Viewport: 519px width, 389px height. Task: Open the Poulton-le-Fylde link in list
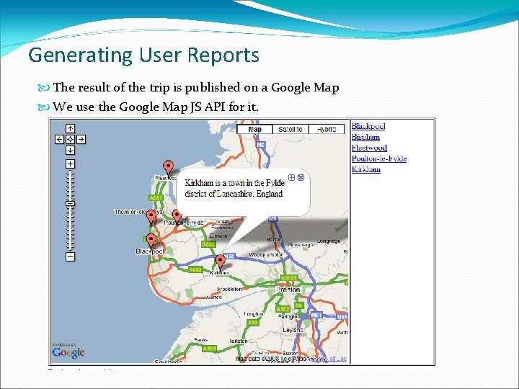(379, 158)
